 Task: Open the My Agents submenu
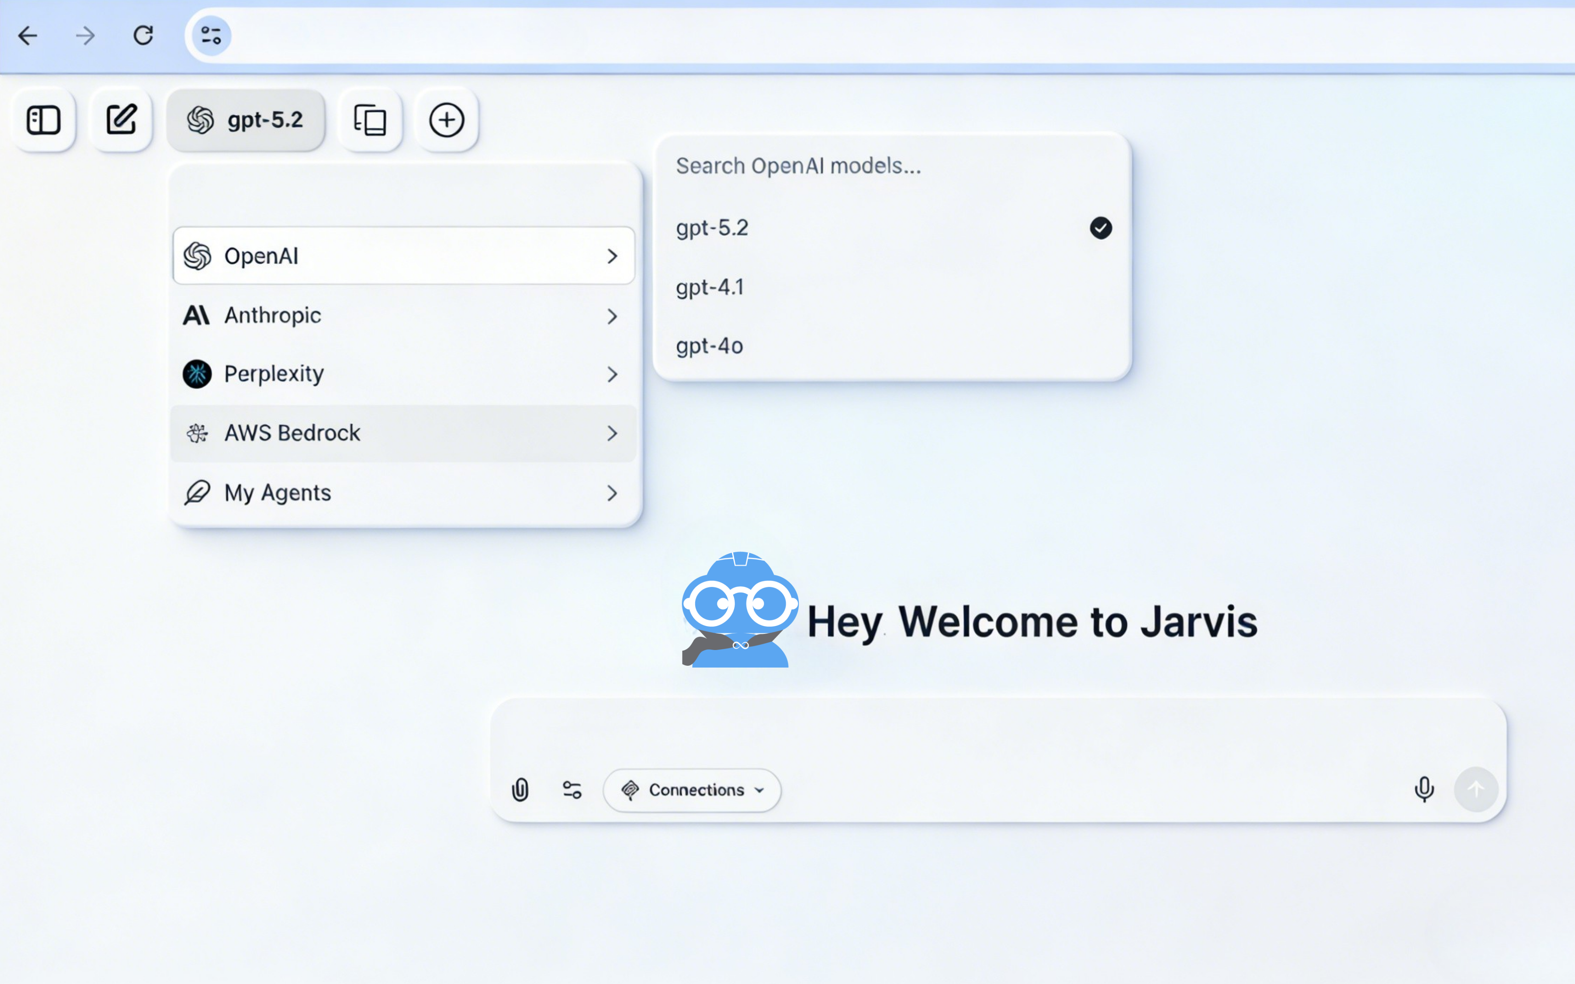click(x=403, y=493)
